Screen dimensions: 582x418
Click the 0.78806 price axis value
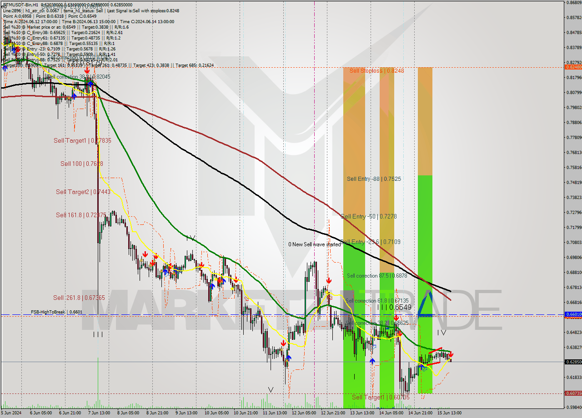574,122
